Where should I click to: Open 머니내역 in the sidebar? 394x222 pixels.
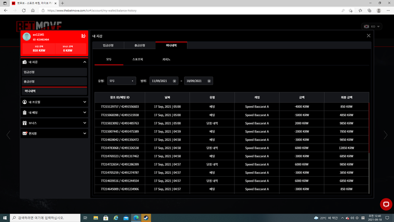[54, 91]
